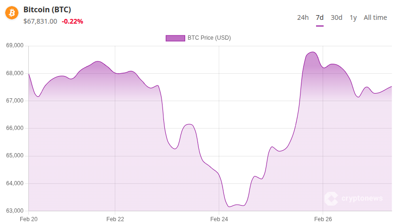Select the 7d time range tab
Viewport: 394px width, 224px height.
pos(320,17)
